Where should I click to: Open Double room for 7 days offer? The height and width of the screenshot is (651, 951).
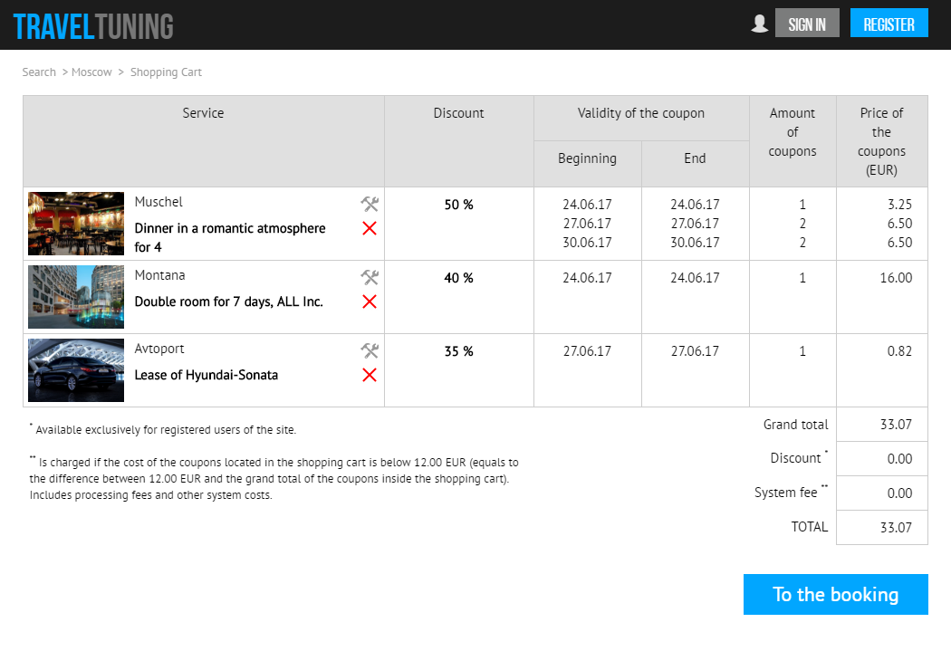coord(229,302)
